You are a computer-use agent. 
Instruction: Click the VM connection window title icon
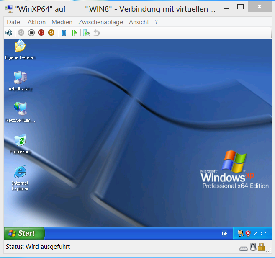point(9,9)
